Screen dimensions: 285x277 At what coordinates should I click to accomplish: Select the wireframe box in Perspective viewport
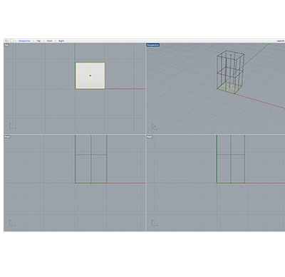pyautogui.click(x=230, y=72)
